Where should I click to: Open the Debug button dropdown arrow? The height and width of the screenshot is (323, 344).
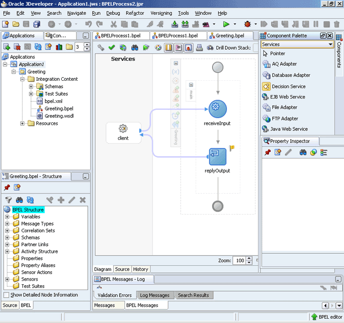[256, 24]
